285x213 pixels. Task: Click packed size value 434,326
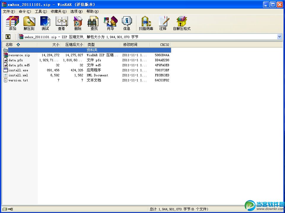tap(77, 70)
